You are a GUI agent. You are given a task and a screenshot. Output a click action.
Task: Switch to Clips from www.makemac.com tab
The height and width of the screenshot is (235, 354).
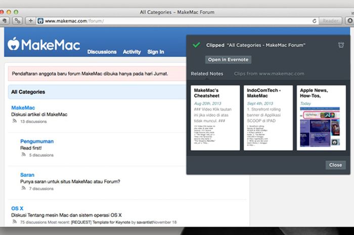(x=269, y=73)
